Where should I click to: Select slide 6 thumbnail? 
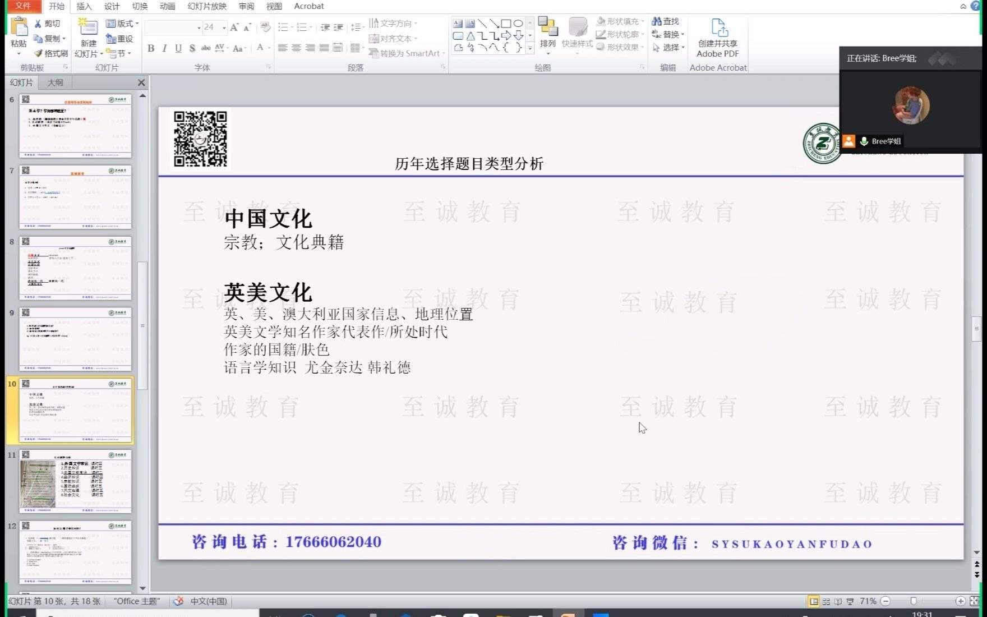[x=76, y=126]
